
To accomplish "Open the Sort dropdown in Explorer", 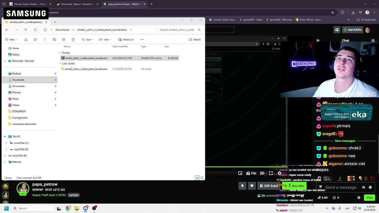I will [x=87, y=39].
